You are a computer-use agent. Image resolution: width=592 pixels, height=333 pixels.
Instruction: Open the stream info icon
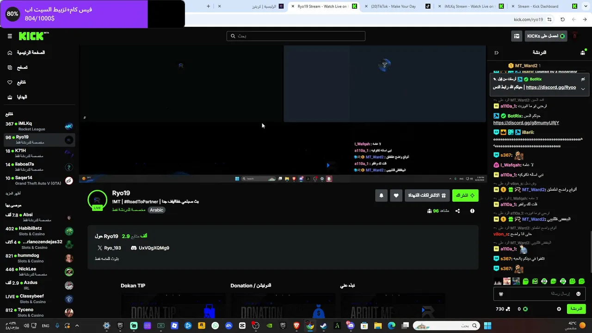coord(472,211)
